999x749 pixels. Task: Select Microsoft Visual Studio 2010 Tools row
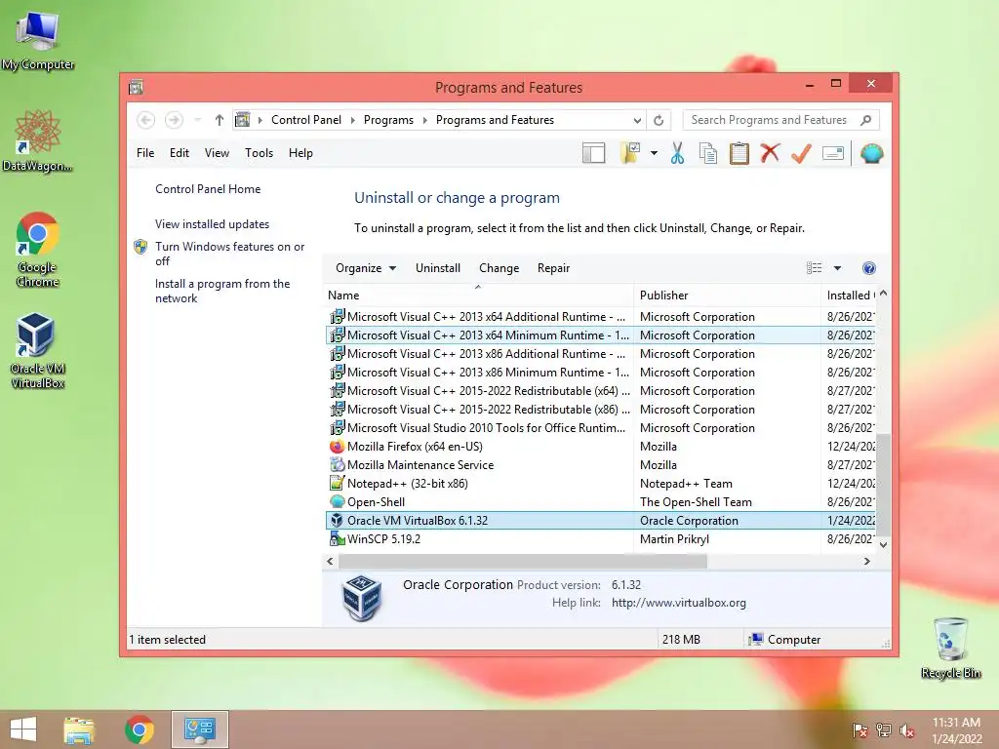600,428
